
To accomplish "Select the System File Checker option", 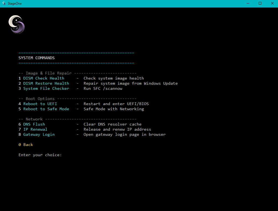I will click(x=46, y=88).
